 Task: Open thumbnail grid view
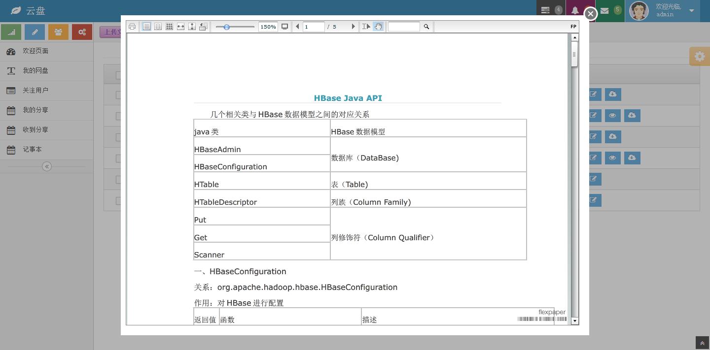(169, 27)
